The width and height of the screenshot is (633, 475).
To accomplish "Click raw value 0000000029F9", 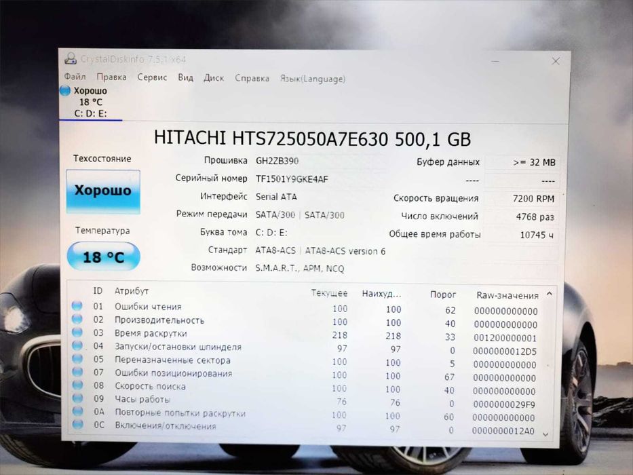I will point(504,404).
